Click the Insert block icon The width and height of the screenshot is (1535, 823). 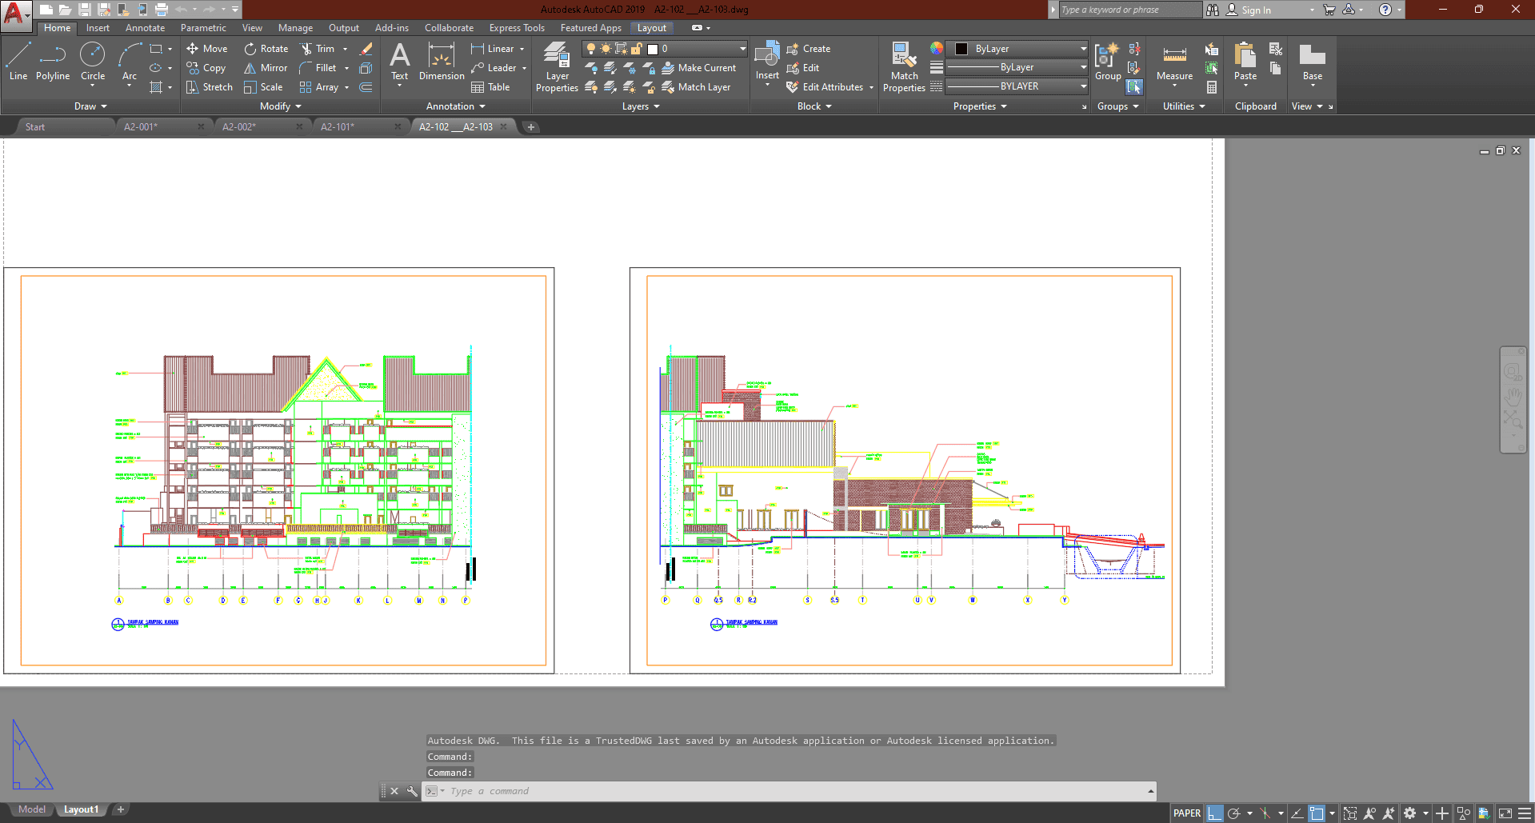(767, 56)
